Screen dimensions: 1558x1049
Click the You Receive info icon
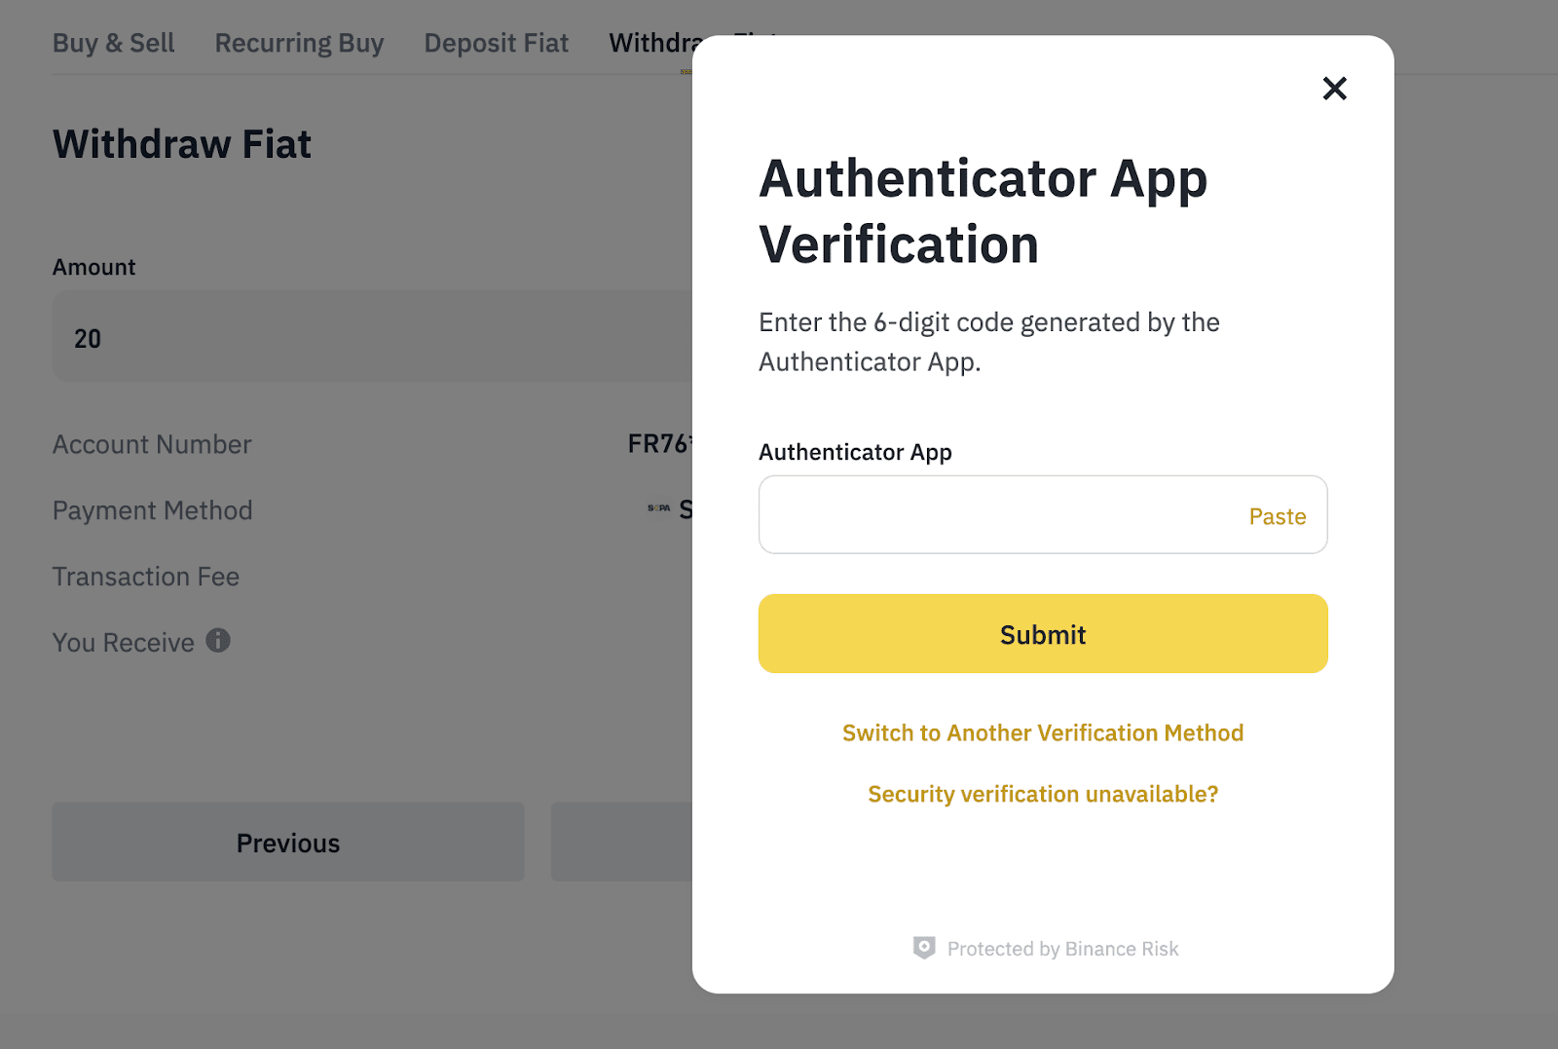click(218, 641)
